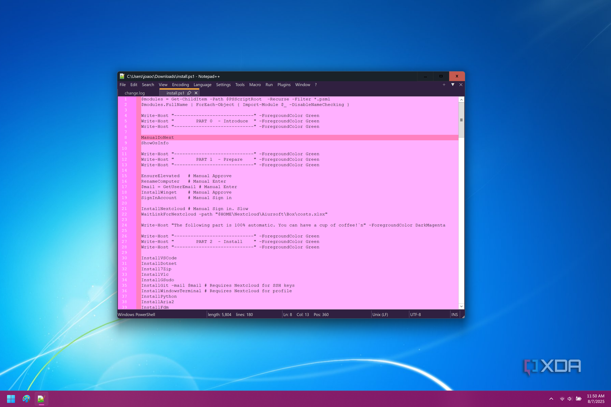
Task: Click 'RenameComputer' code line
Action: point(183,181)
